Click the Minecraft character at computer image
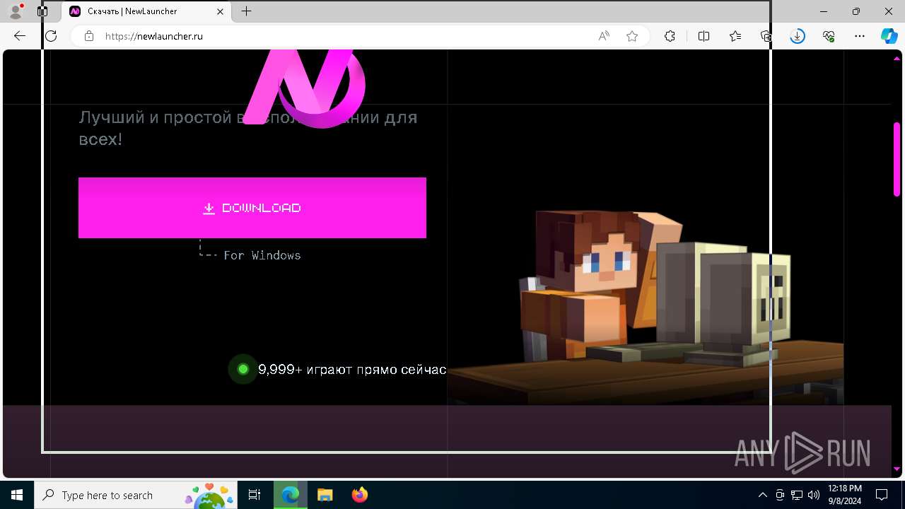The height and width of the screenshot is (509, 905). [645, 306]
